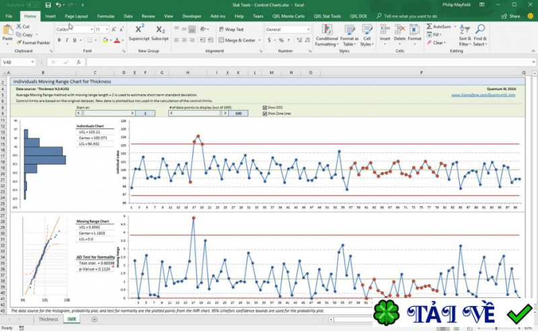The height and width of the screenshot is (331, 538).
Task: Open the QXL Stat Tools tab
Action: 327,16
